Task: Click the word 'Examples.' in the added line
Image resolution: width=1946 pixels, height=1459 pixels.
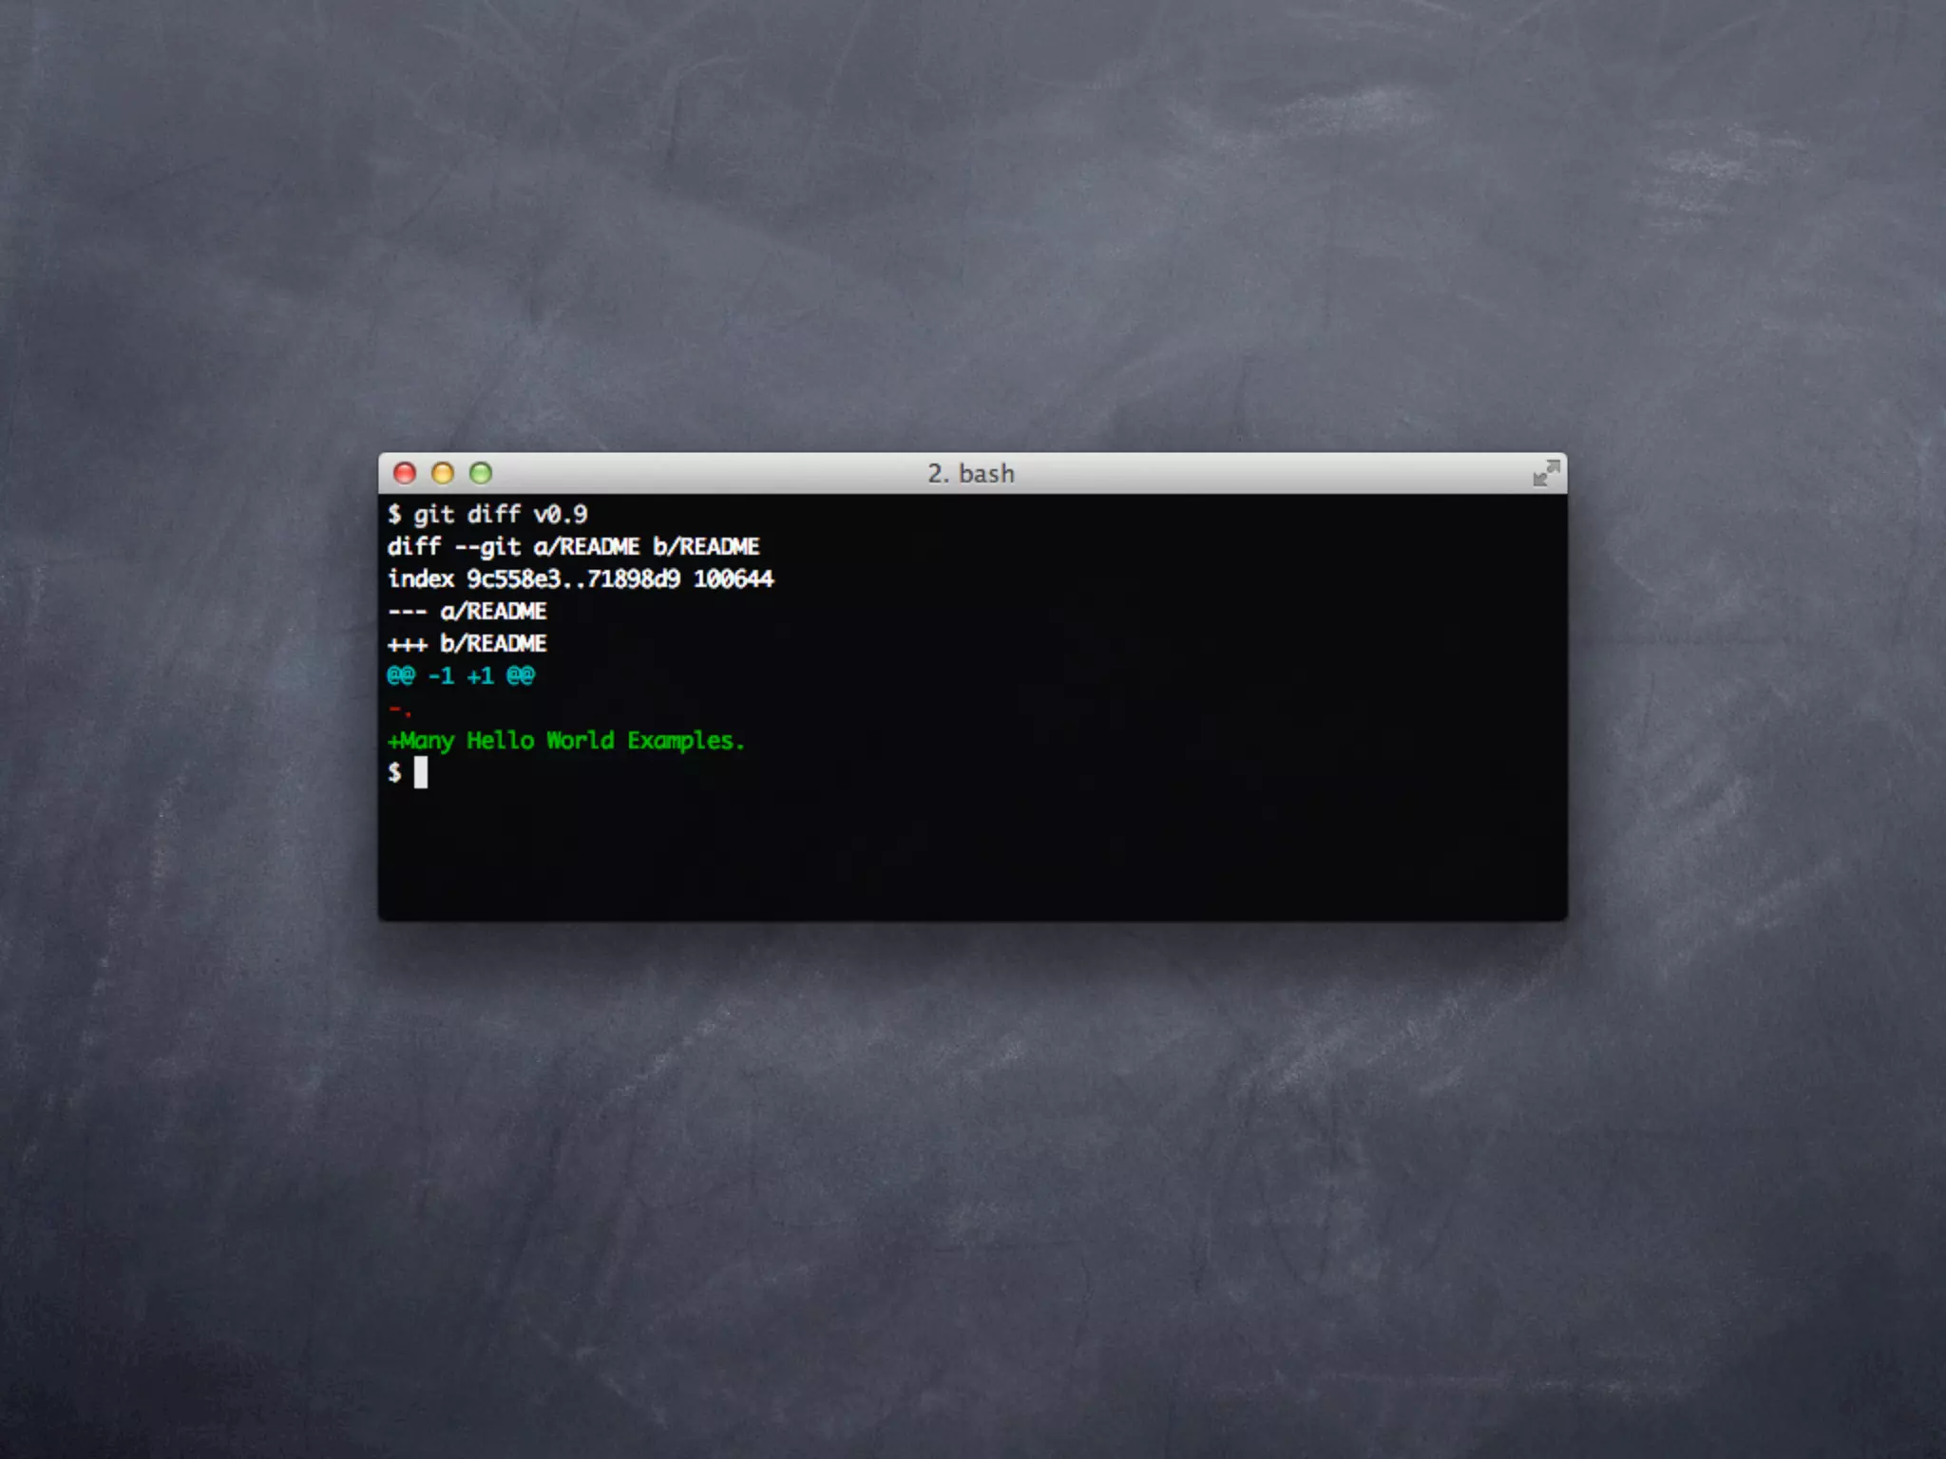Action: [x=685, y=741]
